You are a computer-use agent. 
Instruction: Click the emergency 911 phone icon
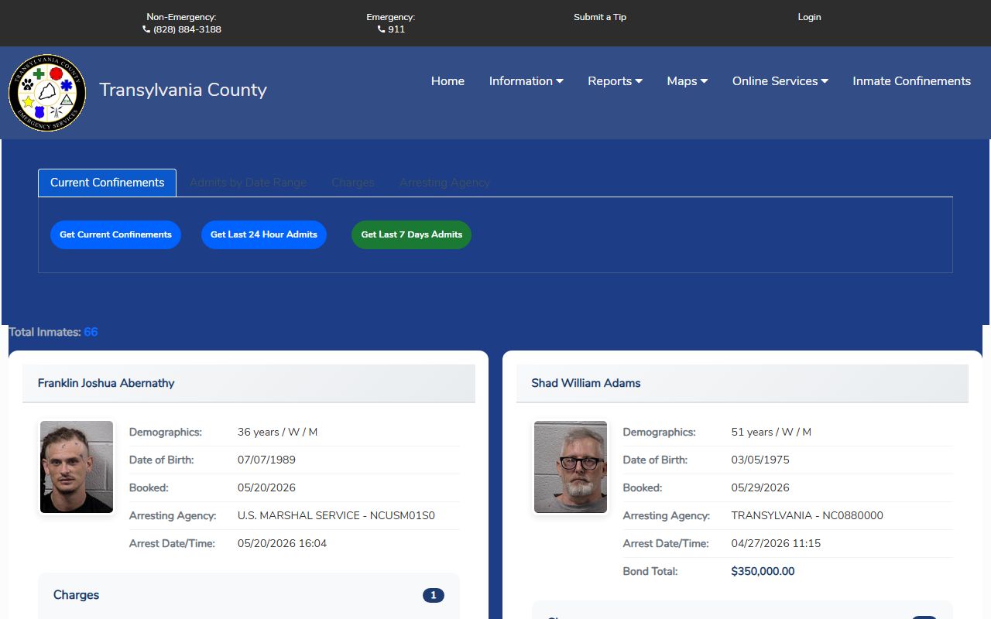(x=381, y=29)
